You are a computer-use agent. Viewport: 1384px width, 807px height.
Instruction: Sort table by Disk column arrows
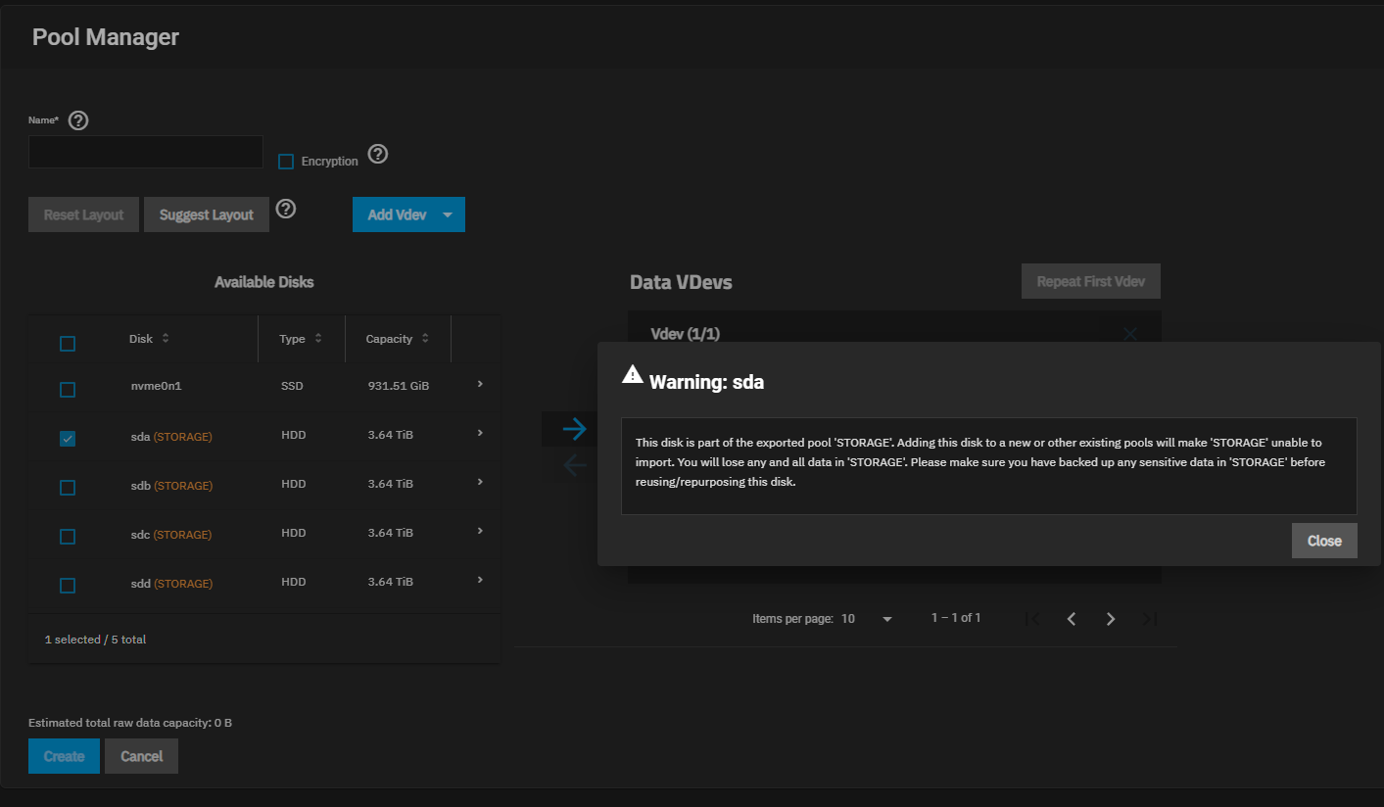pyautogui.click(x=166, y=338)
